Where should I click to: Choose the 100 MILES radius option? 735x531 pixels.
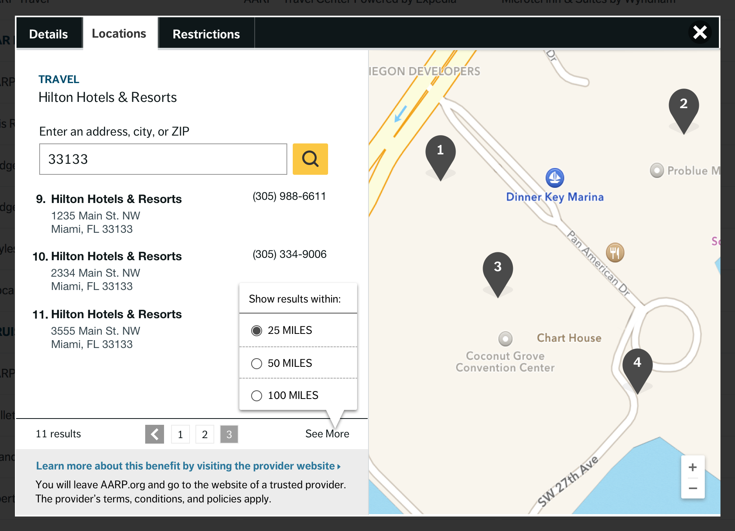[x=257, y=395]
